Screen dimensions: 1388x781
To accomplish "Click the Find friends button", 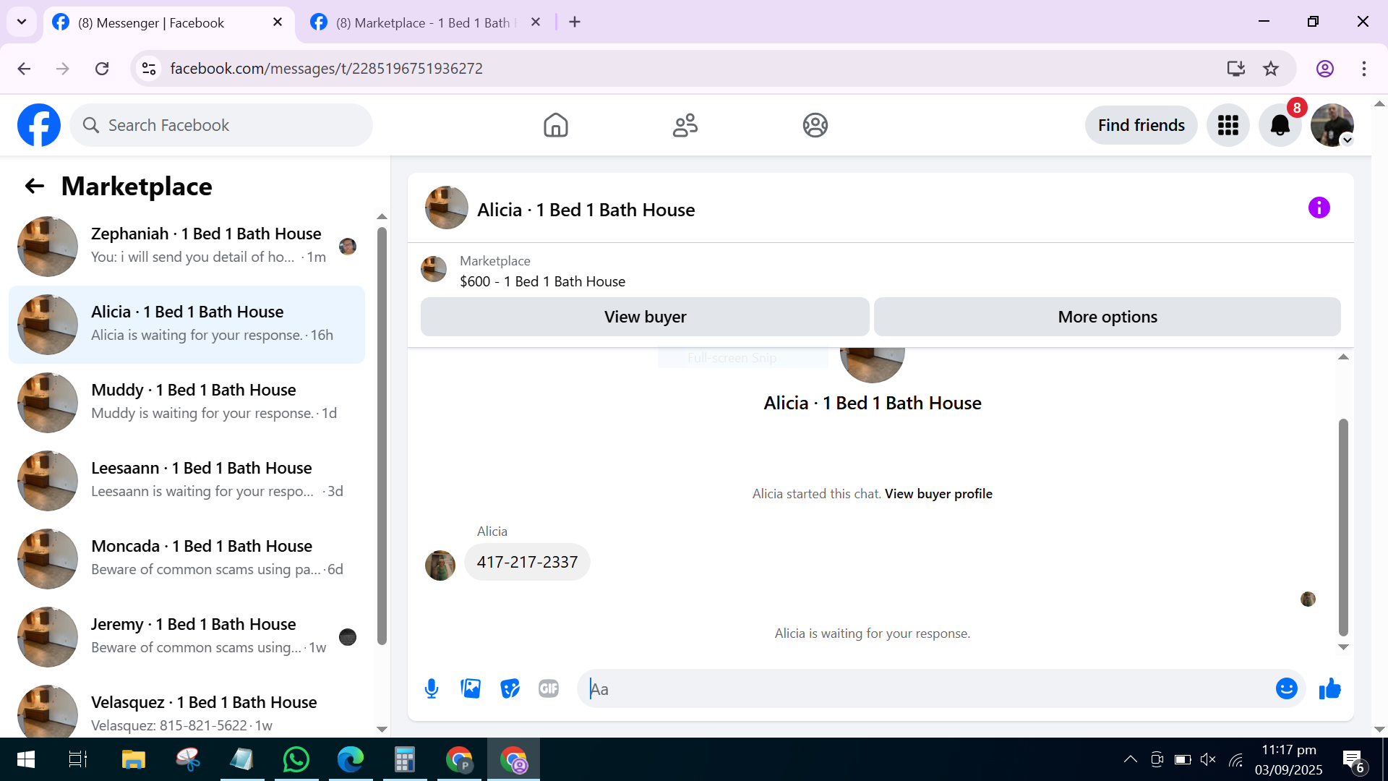I will (1141, 125).
